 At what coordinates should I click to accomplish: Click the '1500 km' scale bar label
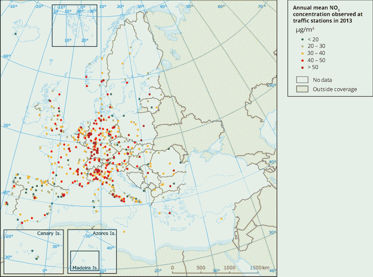pyautogui.click(x=260, y=268)
